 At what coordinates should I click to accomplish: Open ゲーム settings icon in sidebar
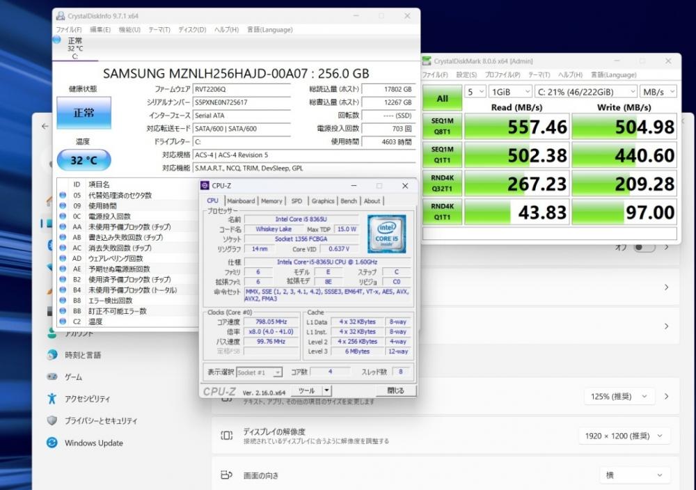[x=52, y=377]
